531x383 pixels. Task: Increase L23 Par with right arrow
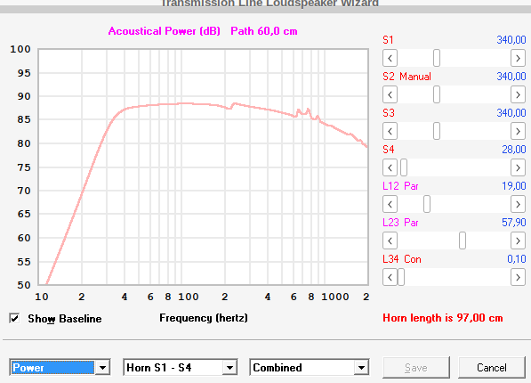pos(518,240)
